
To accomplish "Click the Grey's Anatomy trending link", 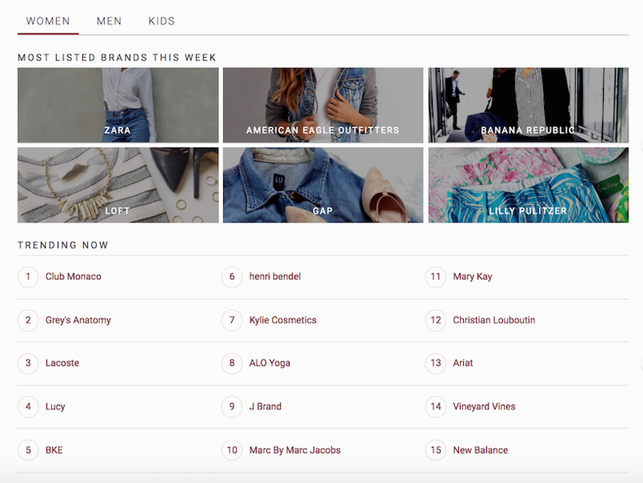I will (78, 320).
